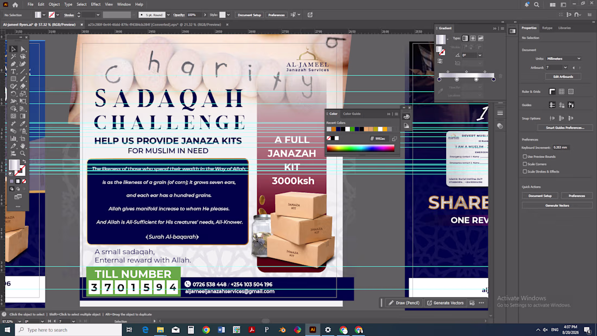Open the zoom level dropdown in status bar

point(20,321)
